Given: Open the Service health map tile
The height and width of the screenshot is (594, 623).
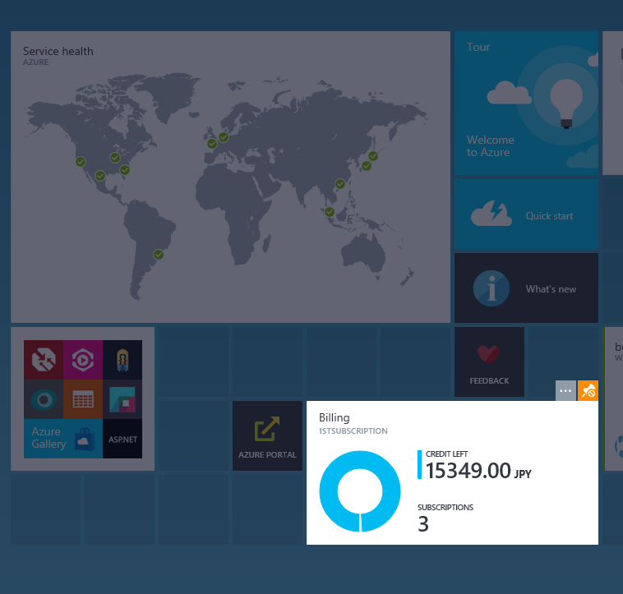Looking at the screenshot, I should pos(230,177).
